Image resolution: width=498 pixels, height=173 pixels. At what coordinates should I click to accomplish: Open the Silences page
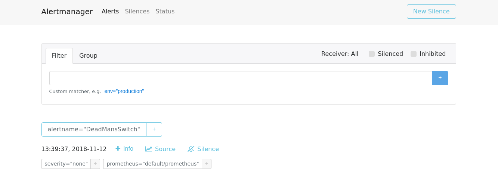137,12
